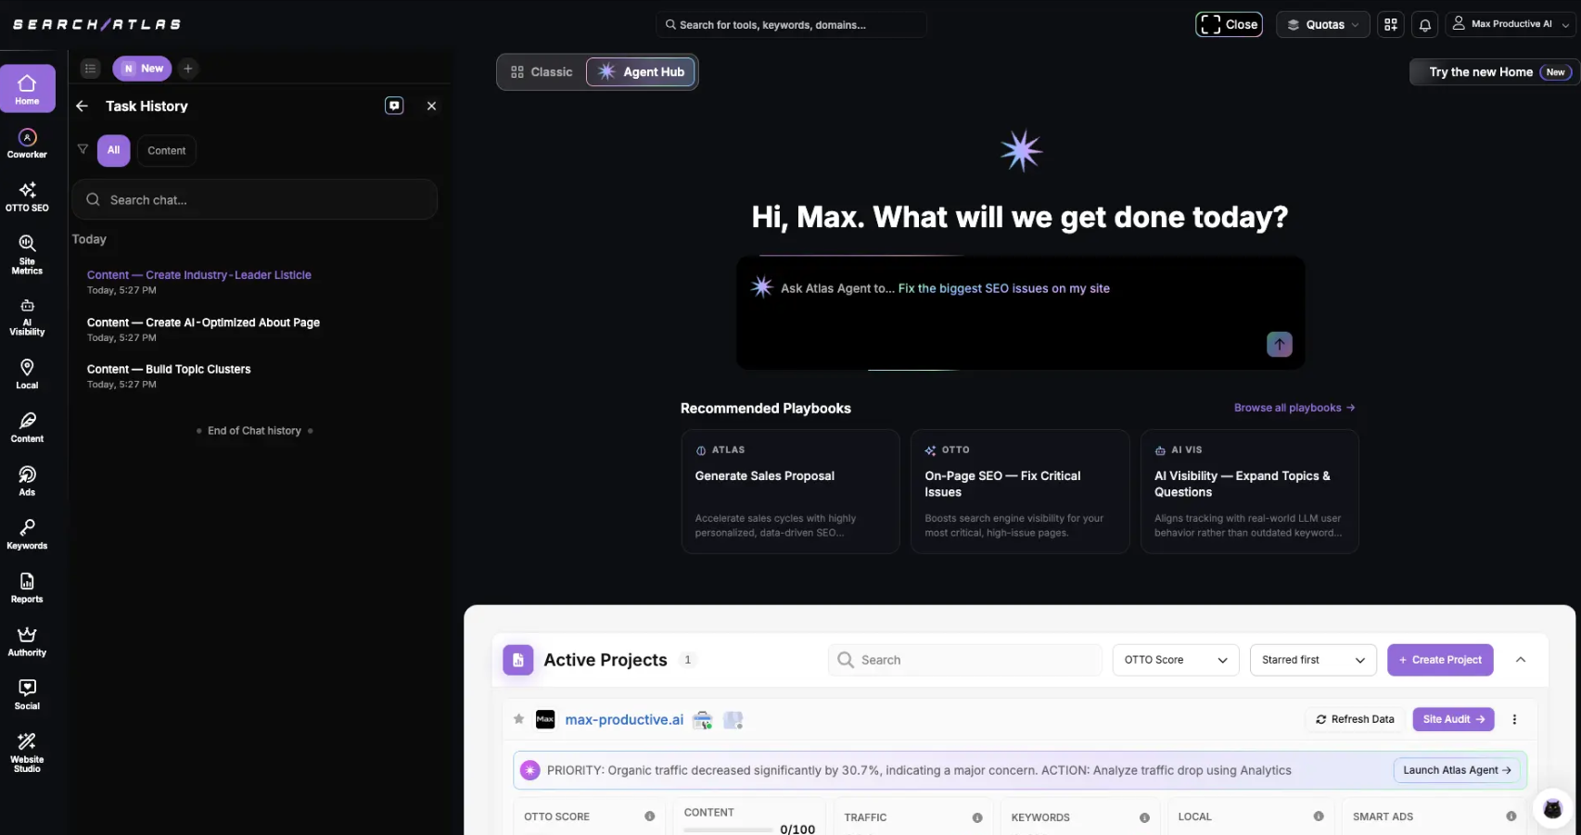Click the Search chat input field
The image size is (1581, 835).
pyautogui.click(x=255, y=199)
